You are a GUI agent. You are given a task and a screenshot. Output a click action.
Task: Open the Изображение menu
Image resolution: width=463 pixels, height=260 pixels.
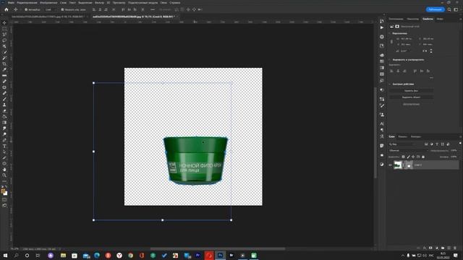[48, 3]
